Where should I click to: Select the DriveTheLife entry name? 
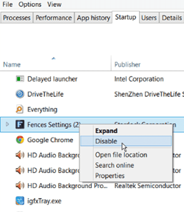tap(45, 94)
